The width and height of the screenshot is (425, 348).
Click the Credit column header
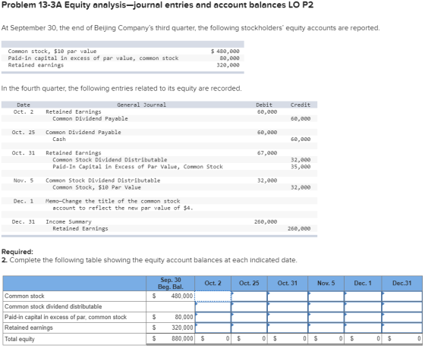click(x=301, y=105)
